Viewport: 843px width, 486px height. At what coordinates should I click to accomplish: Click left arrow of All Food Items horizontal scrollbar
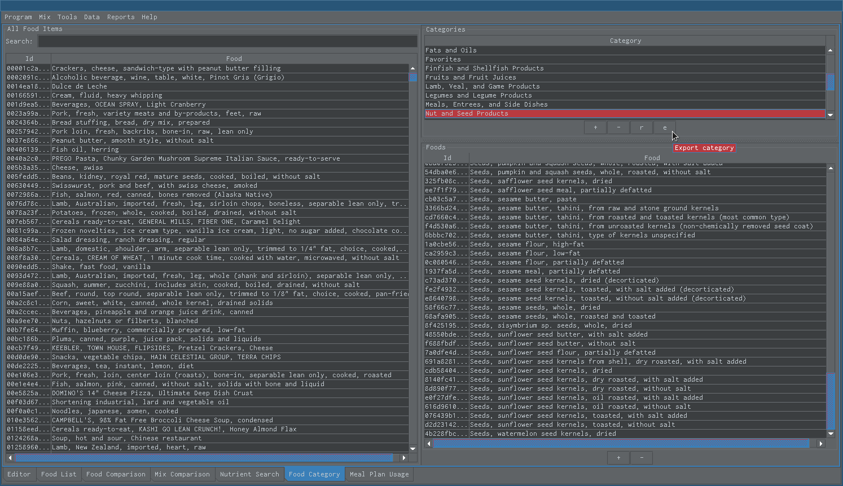pos(10,458)
